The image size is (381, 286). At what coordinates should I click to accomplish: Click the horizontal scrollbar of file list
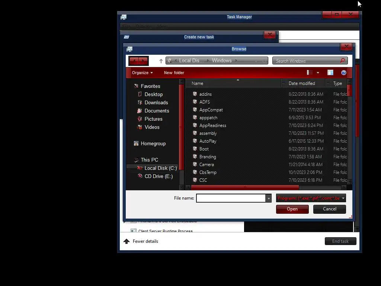pos(245,187)
